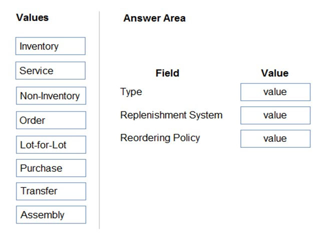This screenshot has width=326, height=241.
Task: Select the Replenishment System value slot
Action: 275,115
